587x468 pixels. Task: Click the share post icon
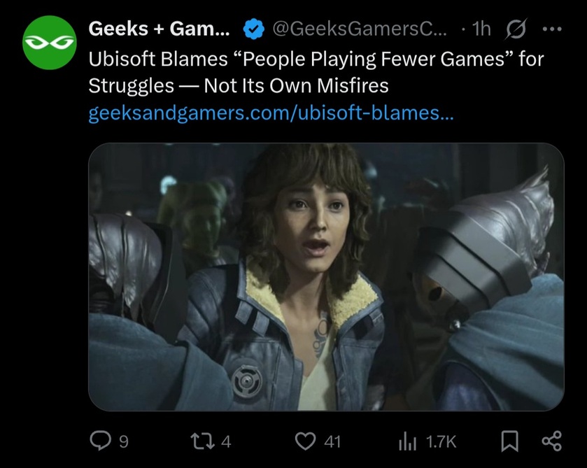click(x=551, y=441)
